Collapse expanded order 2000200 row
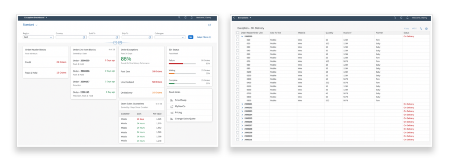The width and height of the screenshot is (450, 162). (x=242, y=36)
